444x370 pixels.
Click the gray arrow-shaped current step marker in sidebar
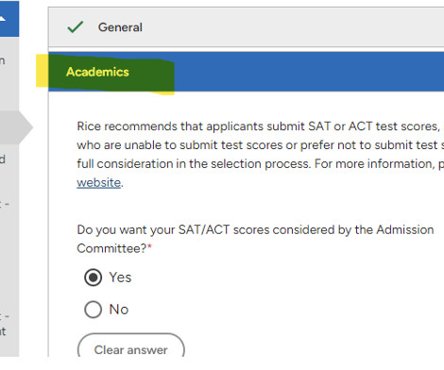pyautogui.click(x=16, y=127)
